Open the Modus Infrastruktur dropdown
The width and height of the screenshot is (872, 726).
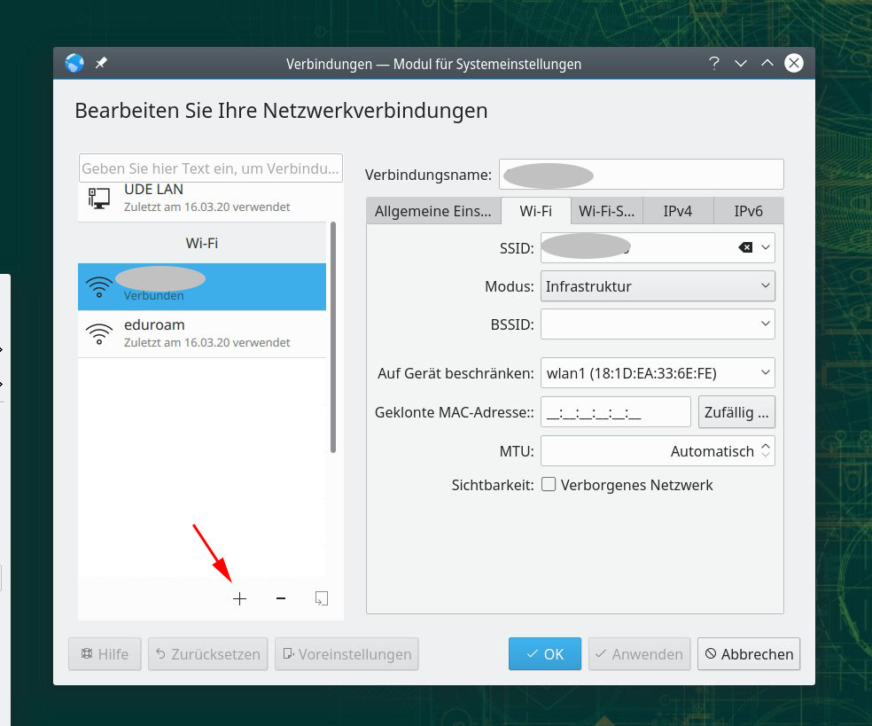[657, 286]
